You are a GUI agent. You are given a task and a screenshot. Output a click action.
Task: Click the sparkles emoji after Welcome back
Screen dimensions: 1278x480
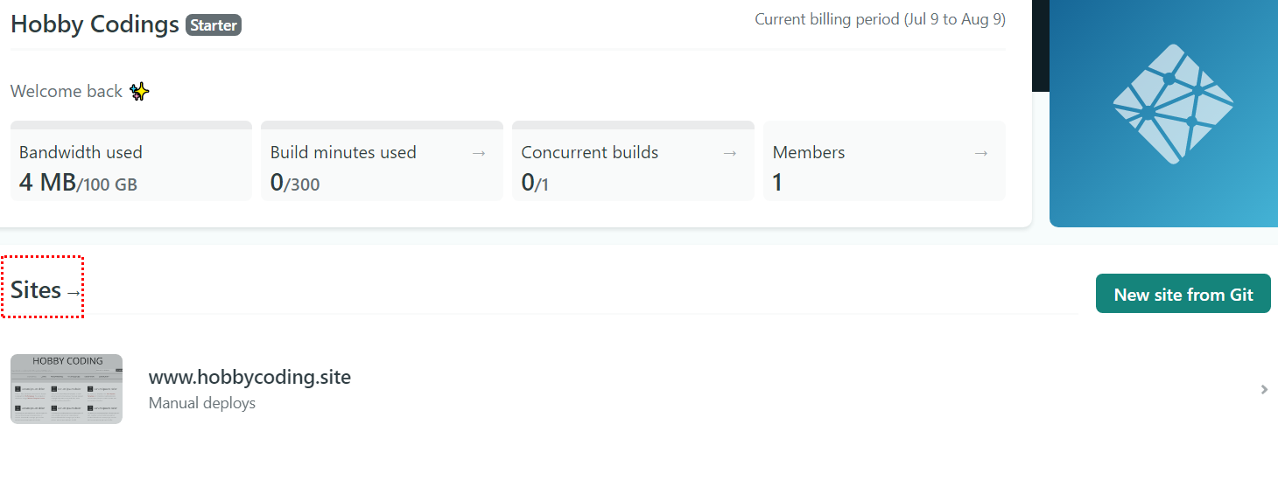[139, 91]
